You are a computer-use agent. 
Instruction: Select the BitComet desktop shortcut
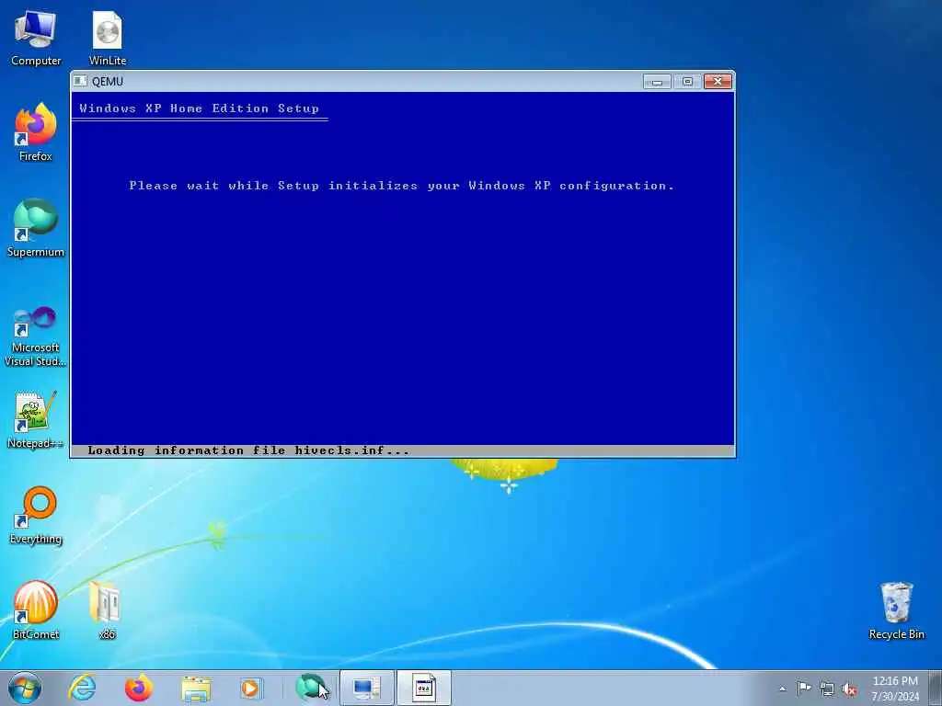point(36,610)
